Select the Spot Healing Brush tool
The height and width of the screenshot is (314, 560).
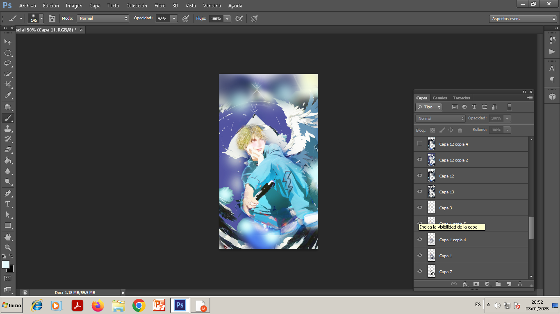point(8,107)
